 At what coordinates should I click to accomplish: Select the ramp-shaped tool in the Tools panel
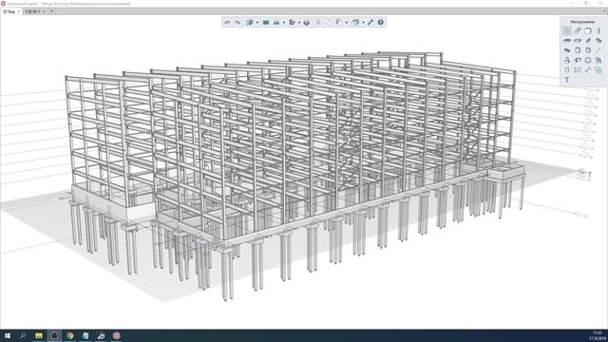[x=578, y=60]
